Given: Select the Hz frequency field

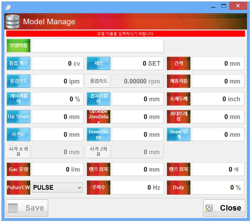Looking at the screenshot, I should 138,187.
